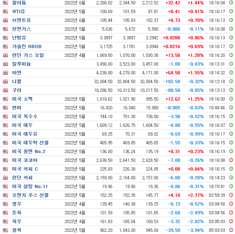Open the 니켈 commodity link
Viewport: 235px width, 234px height.
point(17,81)
